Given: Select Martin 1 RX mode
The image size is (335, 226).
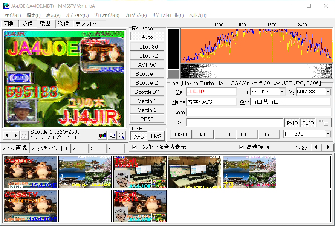Looking at the screenshot, I should [x=147, y=101].
